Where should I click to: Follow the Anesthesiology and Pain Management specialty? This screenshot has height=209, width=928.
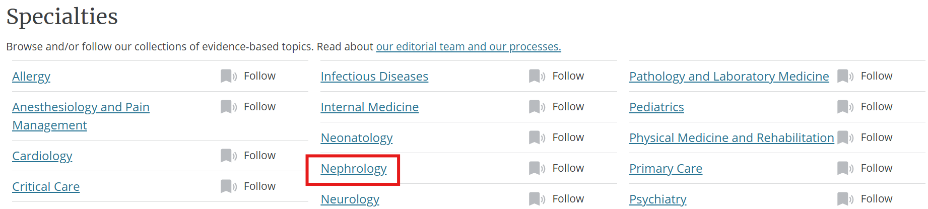(248, 107)
